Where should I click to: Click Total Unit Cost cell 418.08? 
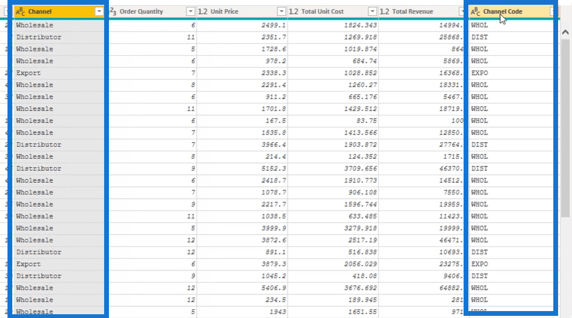pos(333,276)
